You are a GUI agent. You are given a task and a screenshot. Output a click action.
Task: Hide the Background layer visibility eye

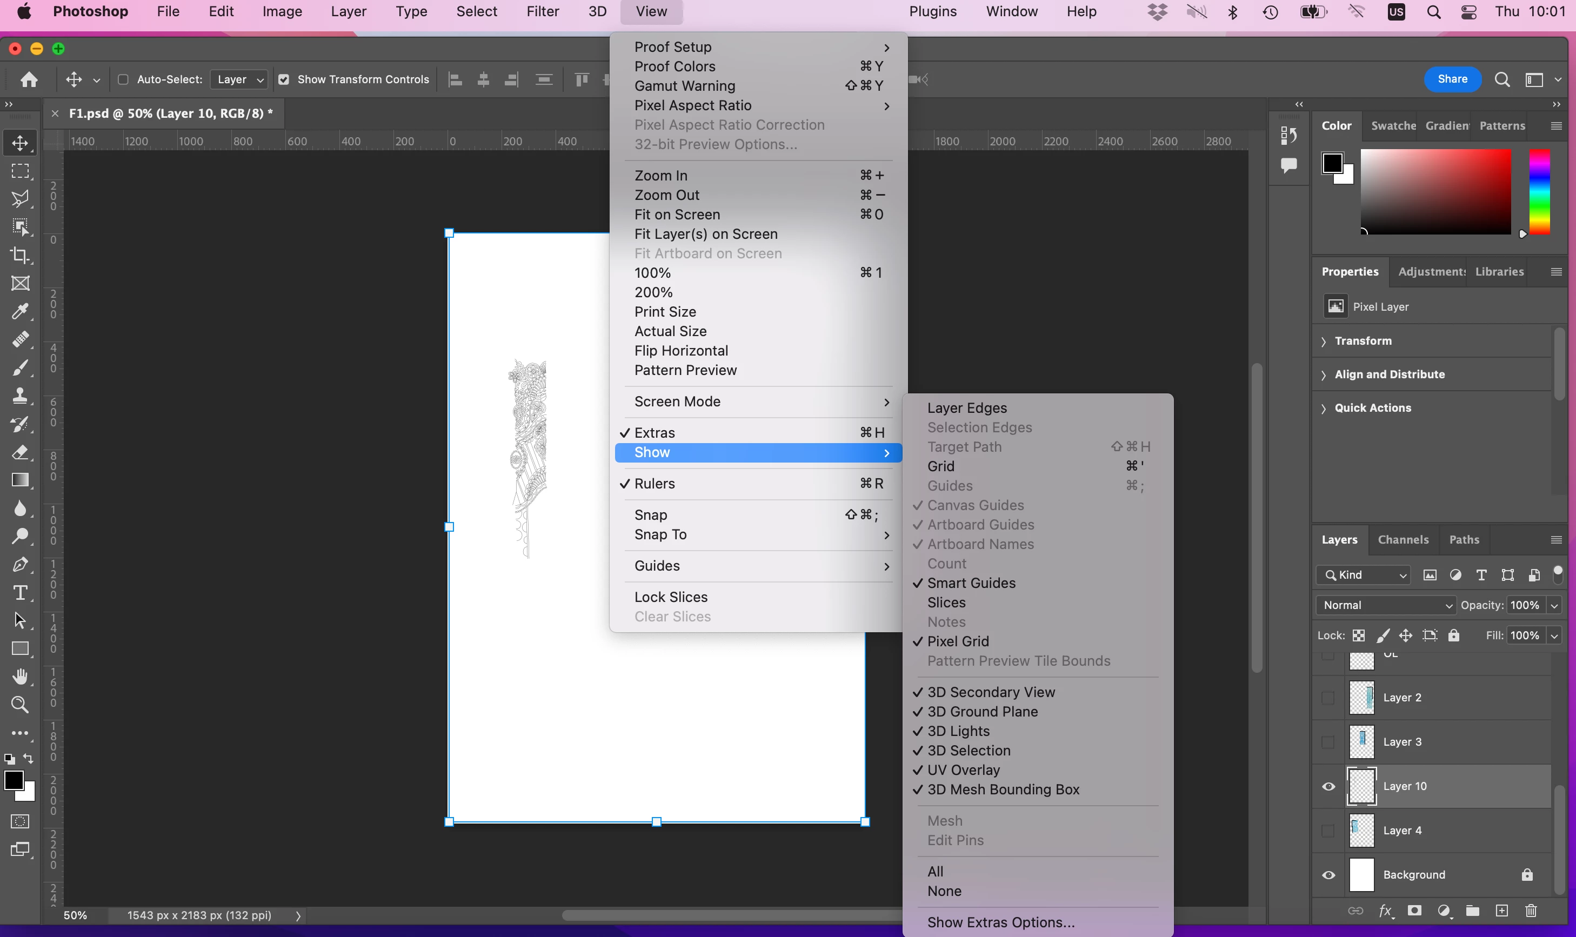[1328, 875]
